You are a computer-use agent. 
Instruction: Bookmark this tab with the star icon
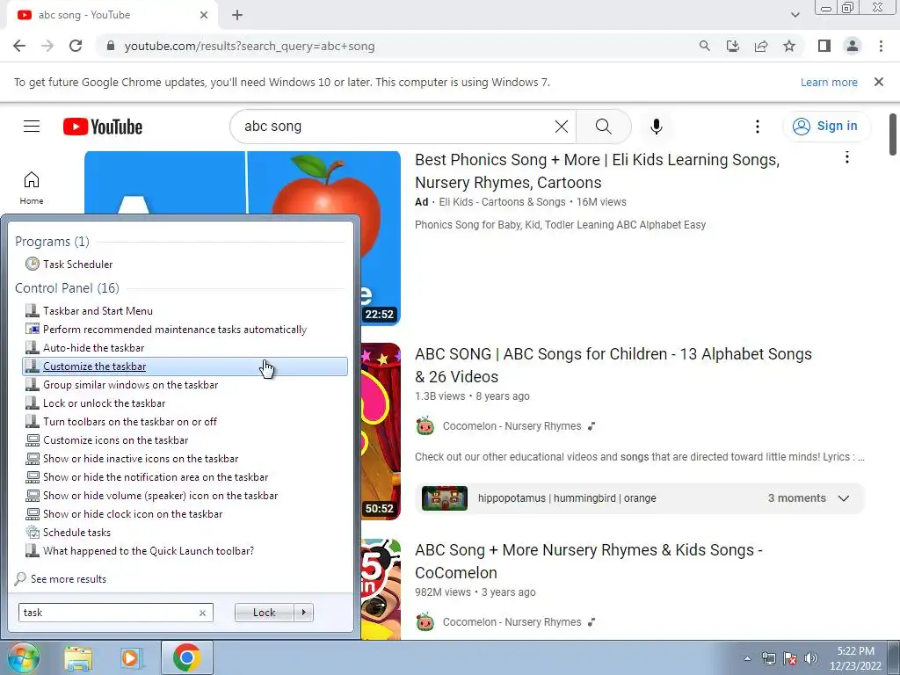[x=789, y=46]
